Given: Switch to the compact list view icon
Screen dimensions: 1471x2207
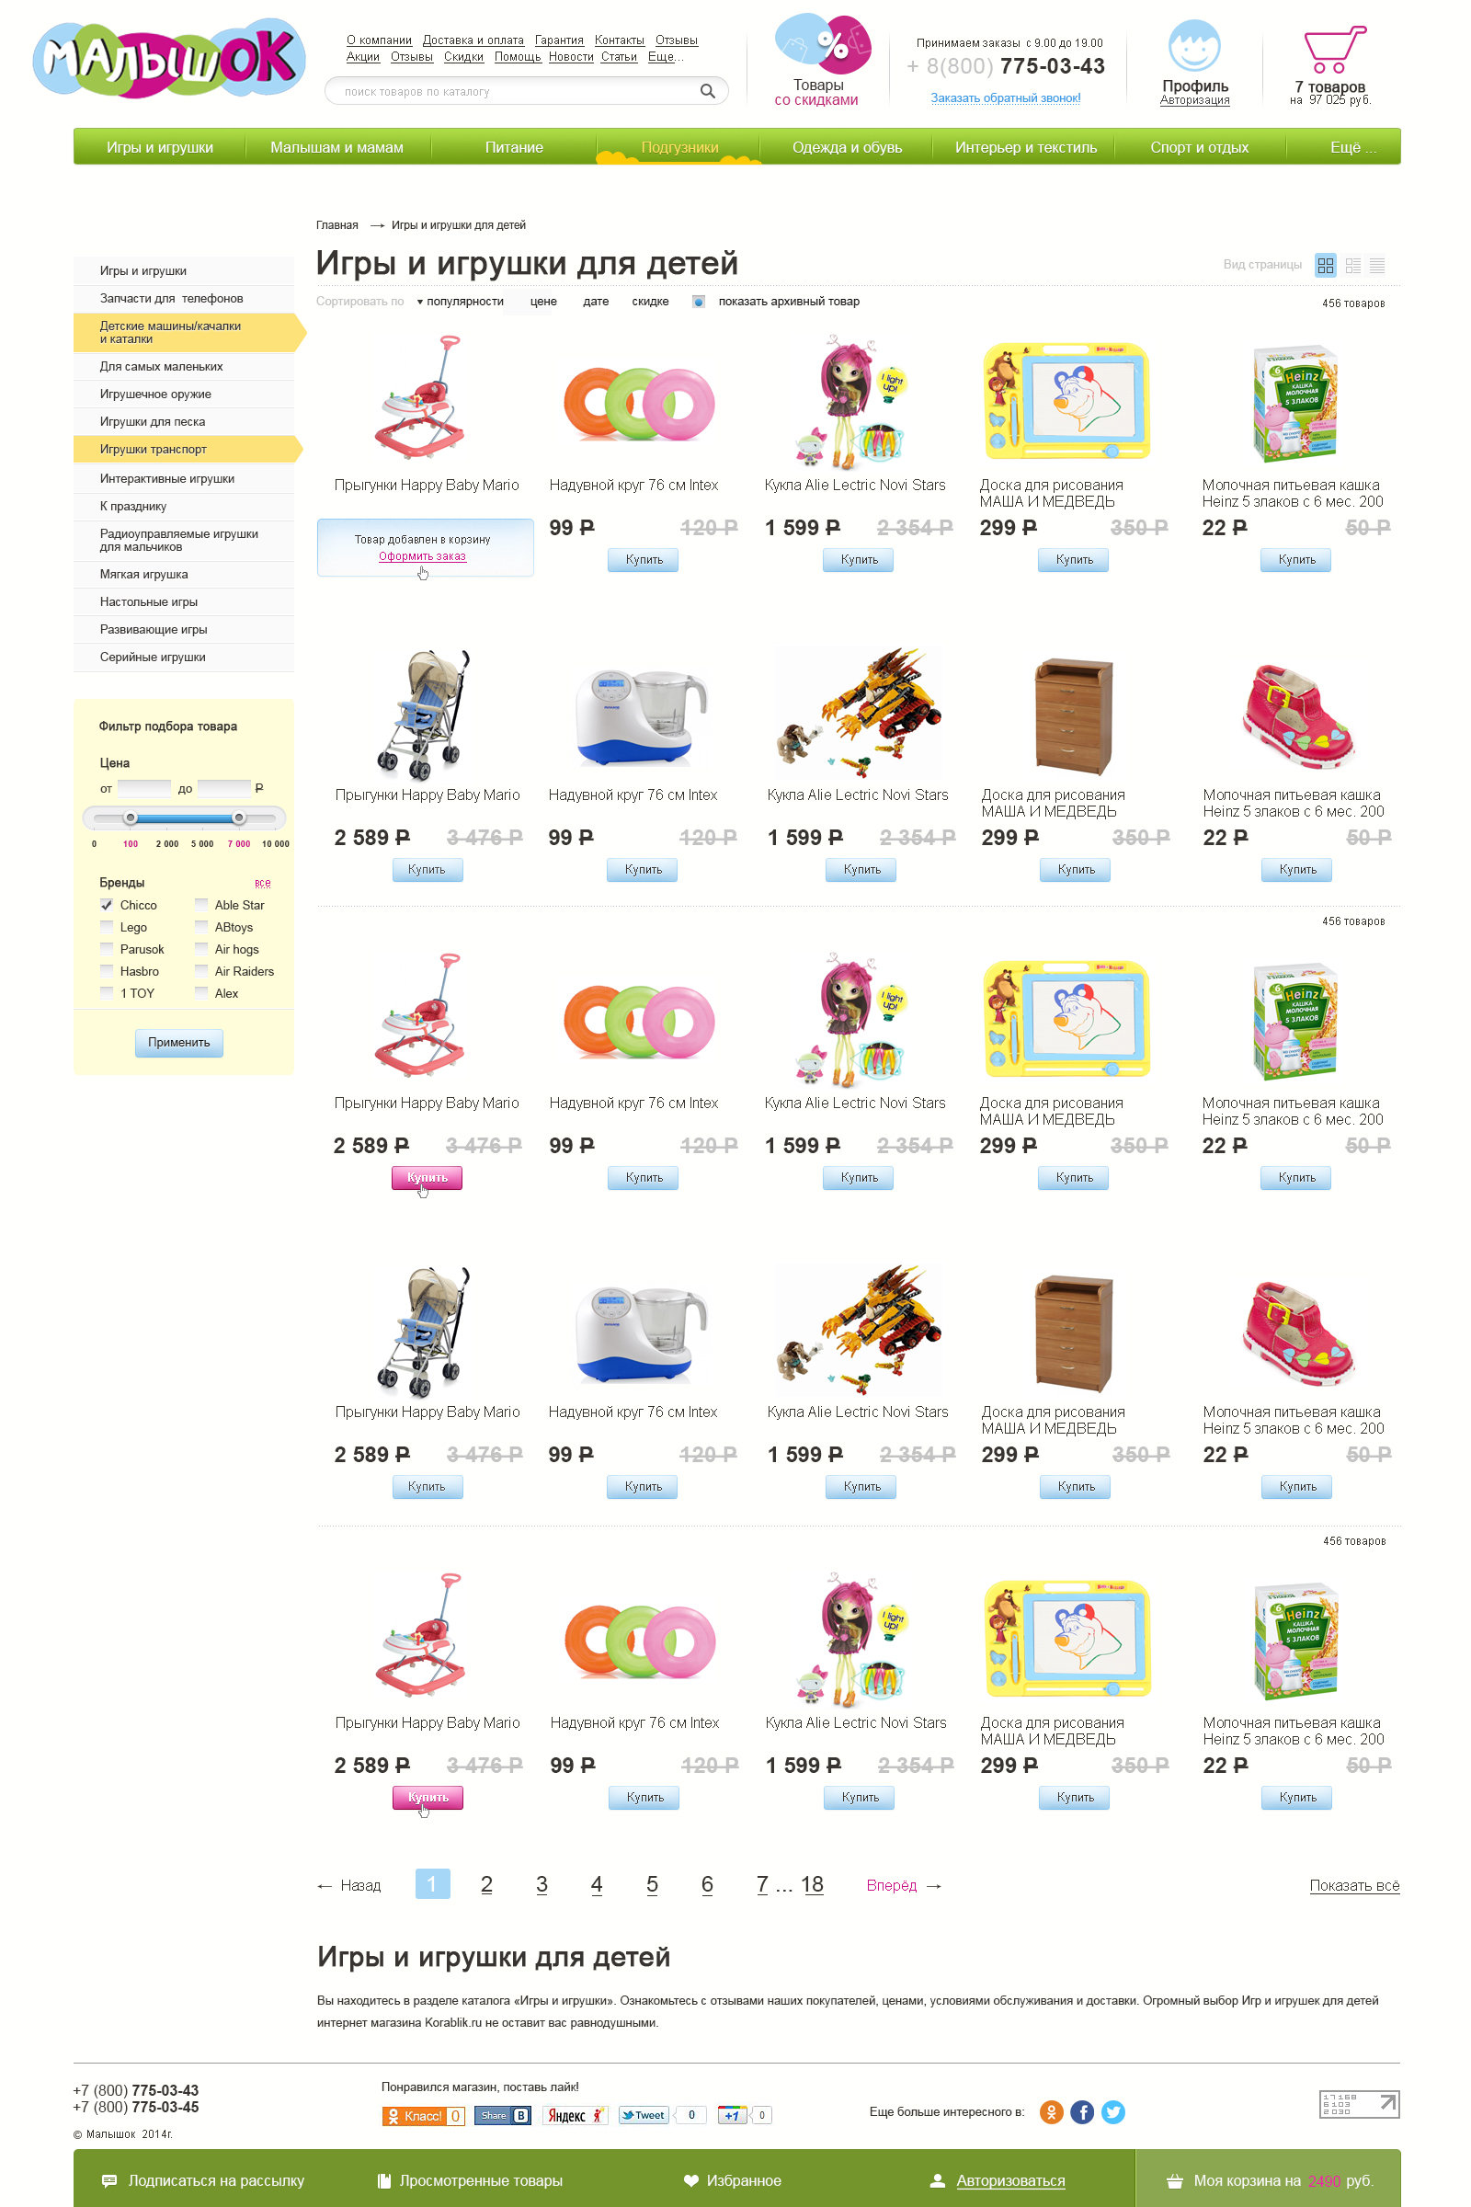Looking at the screenshot, I should coord(1376,266).
